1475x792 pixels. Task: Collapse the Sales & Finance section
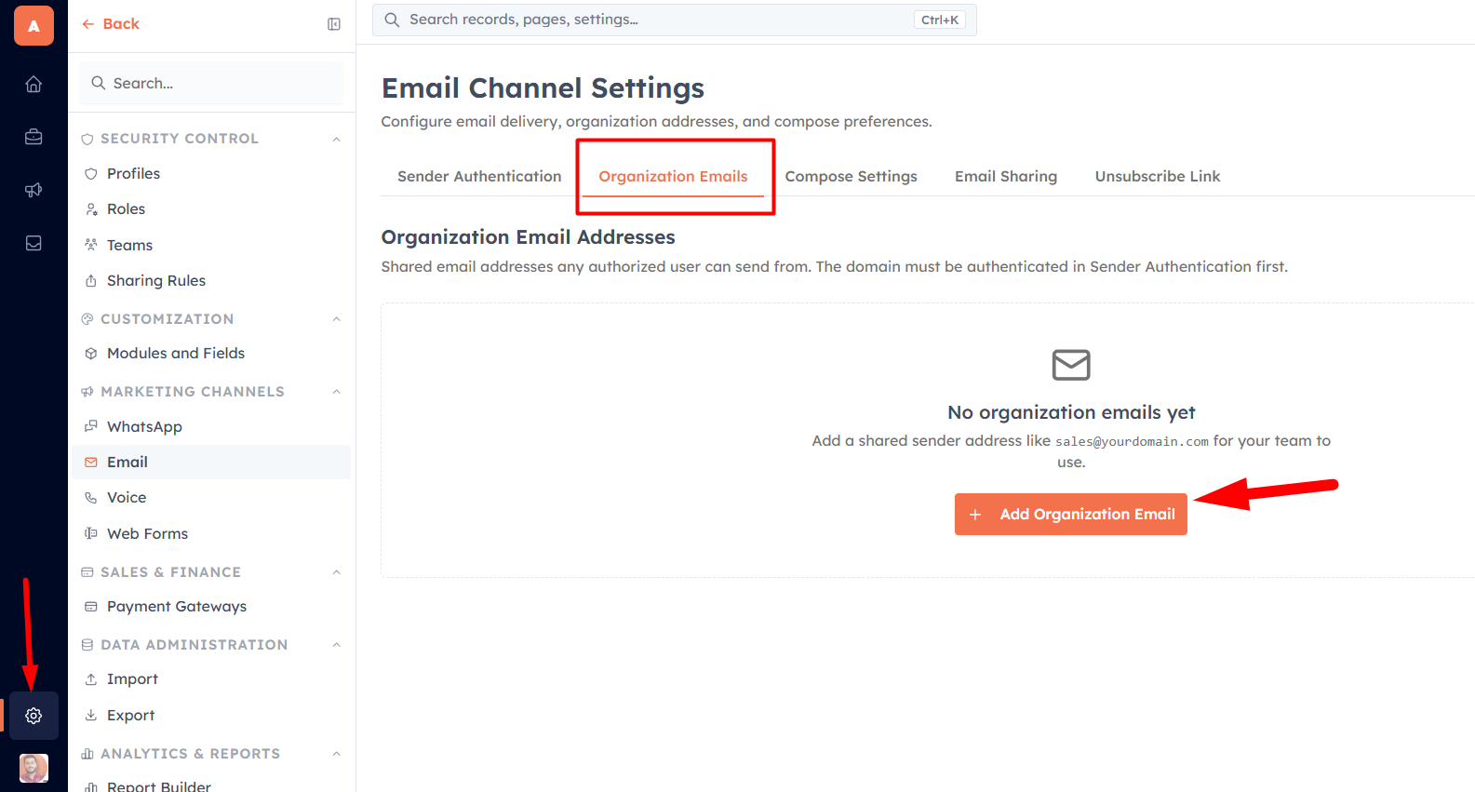pos(337,572)
